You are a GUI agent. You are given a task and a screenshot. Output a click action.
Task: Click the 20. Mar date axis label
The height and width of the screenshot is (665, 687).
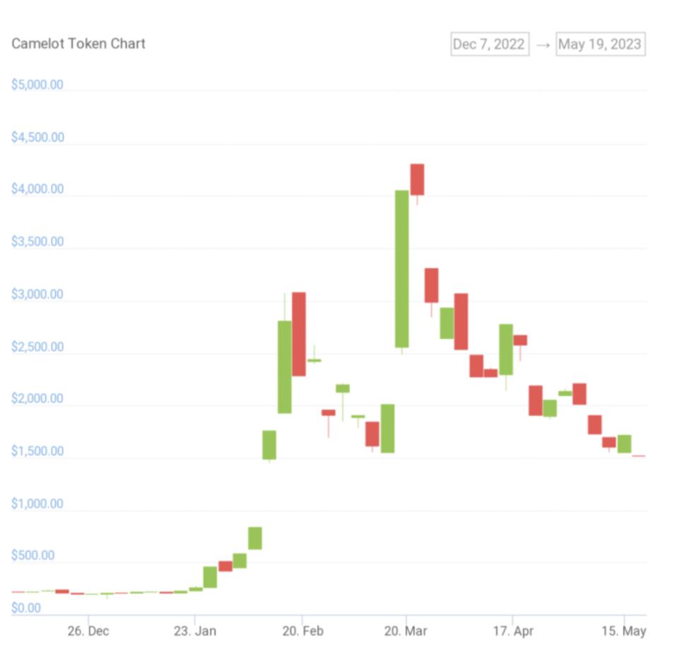pos(406,631)
